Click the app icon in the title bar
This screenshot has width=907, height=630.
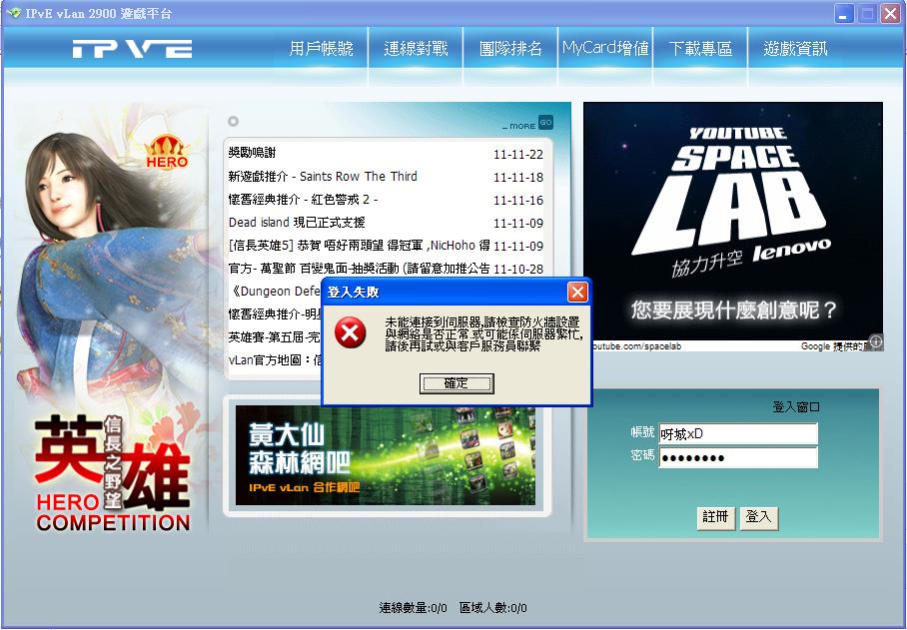pyautogui.click(x=13, y=13)
